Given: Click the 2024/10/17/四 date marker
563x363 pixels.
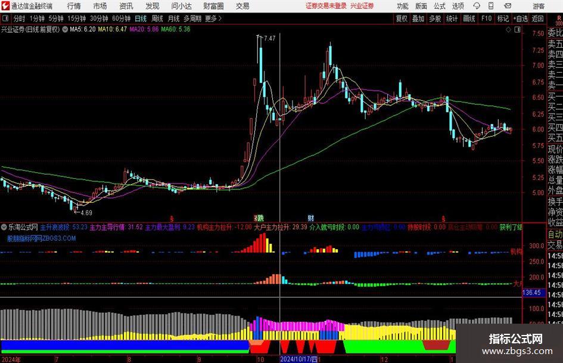Looking at the screenshot, I should tap(298, 359).
